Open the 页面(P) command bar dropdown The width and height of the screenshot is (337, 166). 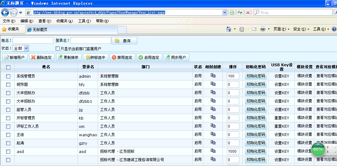tap(281, 29)
